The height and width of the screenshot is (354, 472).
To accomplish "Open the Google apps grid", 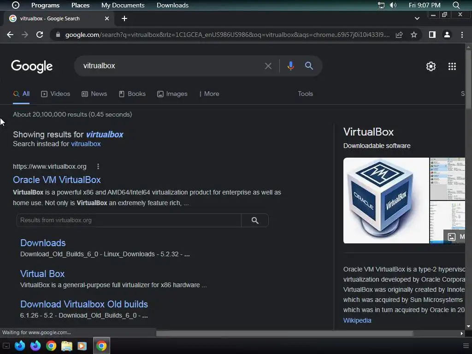I will pos(452,66).
